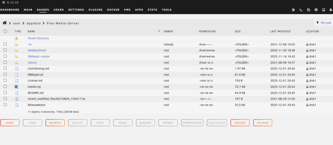Click the logout icon in header

coord(293,10)
